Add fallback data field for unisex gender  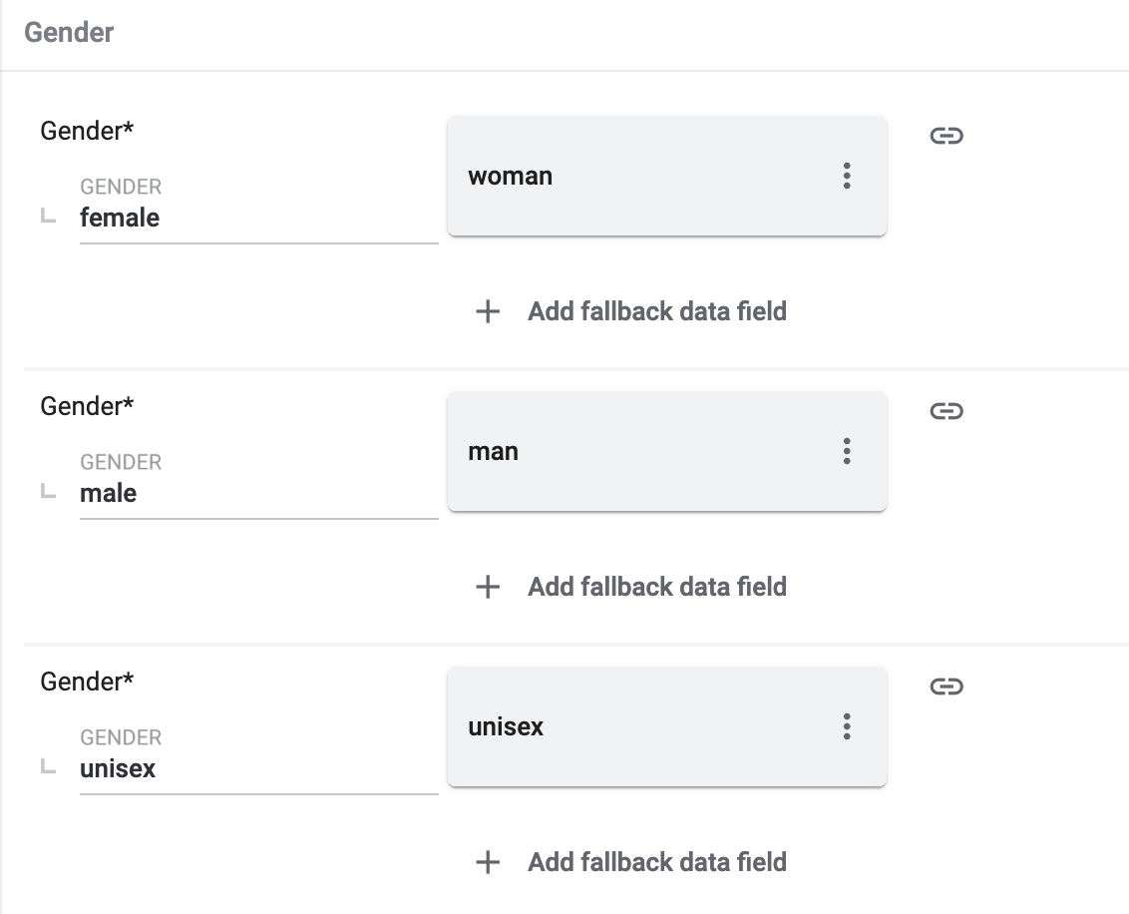coord(656,862)
